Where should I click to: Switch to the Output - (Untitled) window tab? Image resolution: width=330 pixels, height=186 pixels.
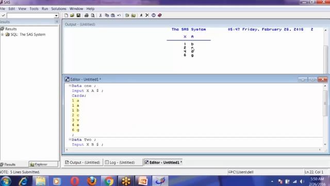82,162
